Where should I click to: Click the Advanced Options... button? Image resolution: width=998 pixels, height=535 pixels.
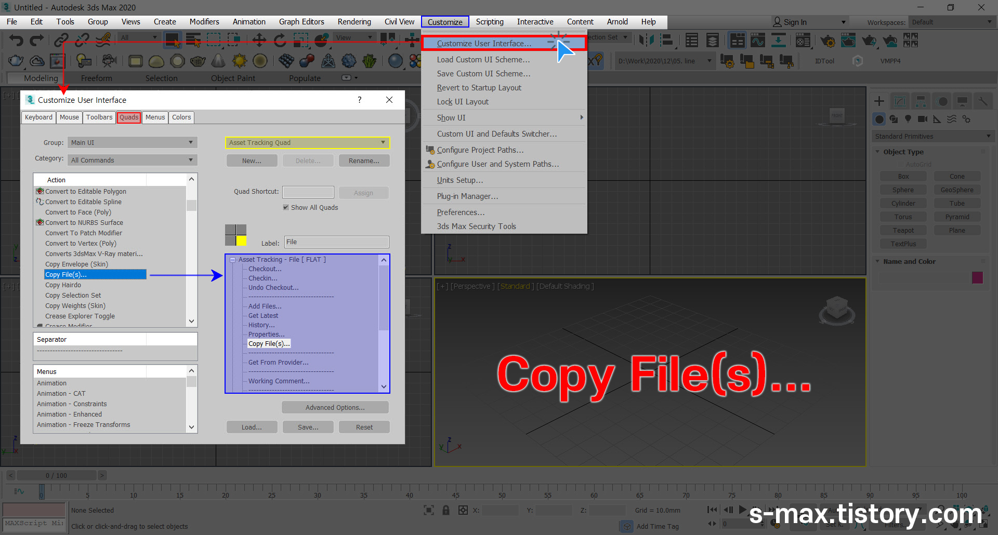coord(335,407)
